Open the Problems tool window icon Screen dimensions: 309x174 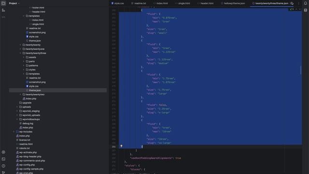click(3, 166)
